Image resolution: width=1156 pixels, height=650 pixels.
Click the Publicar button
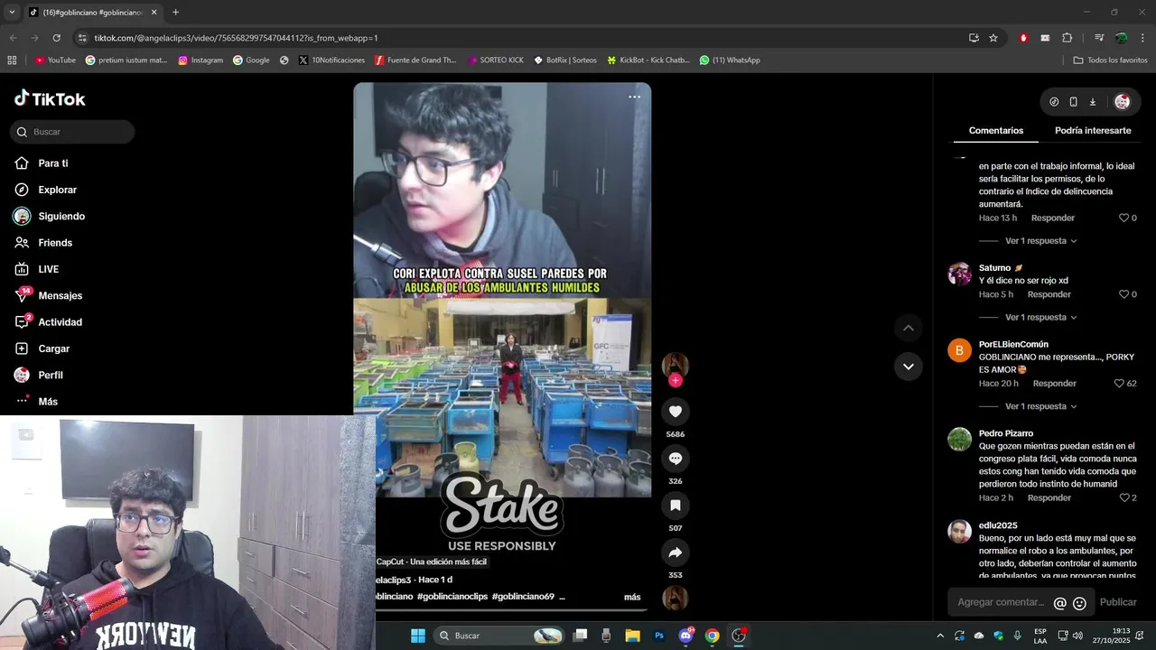(x=1118, y=602)
